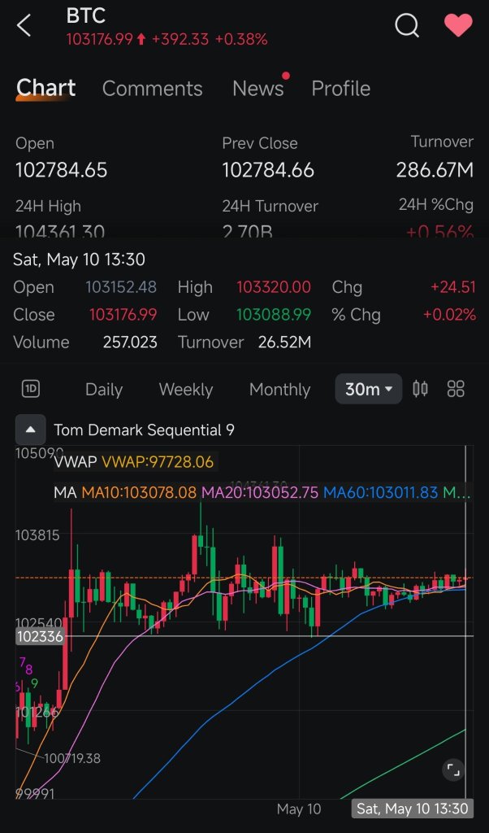
Task: Open the News tab
Action: coord(258,89)
